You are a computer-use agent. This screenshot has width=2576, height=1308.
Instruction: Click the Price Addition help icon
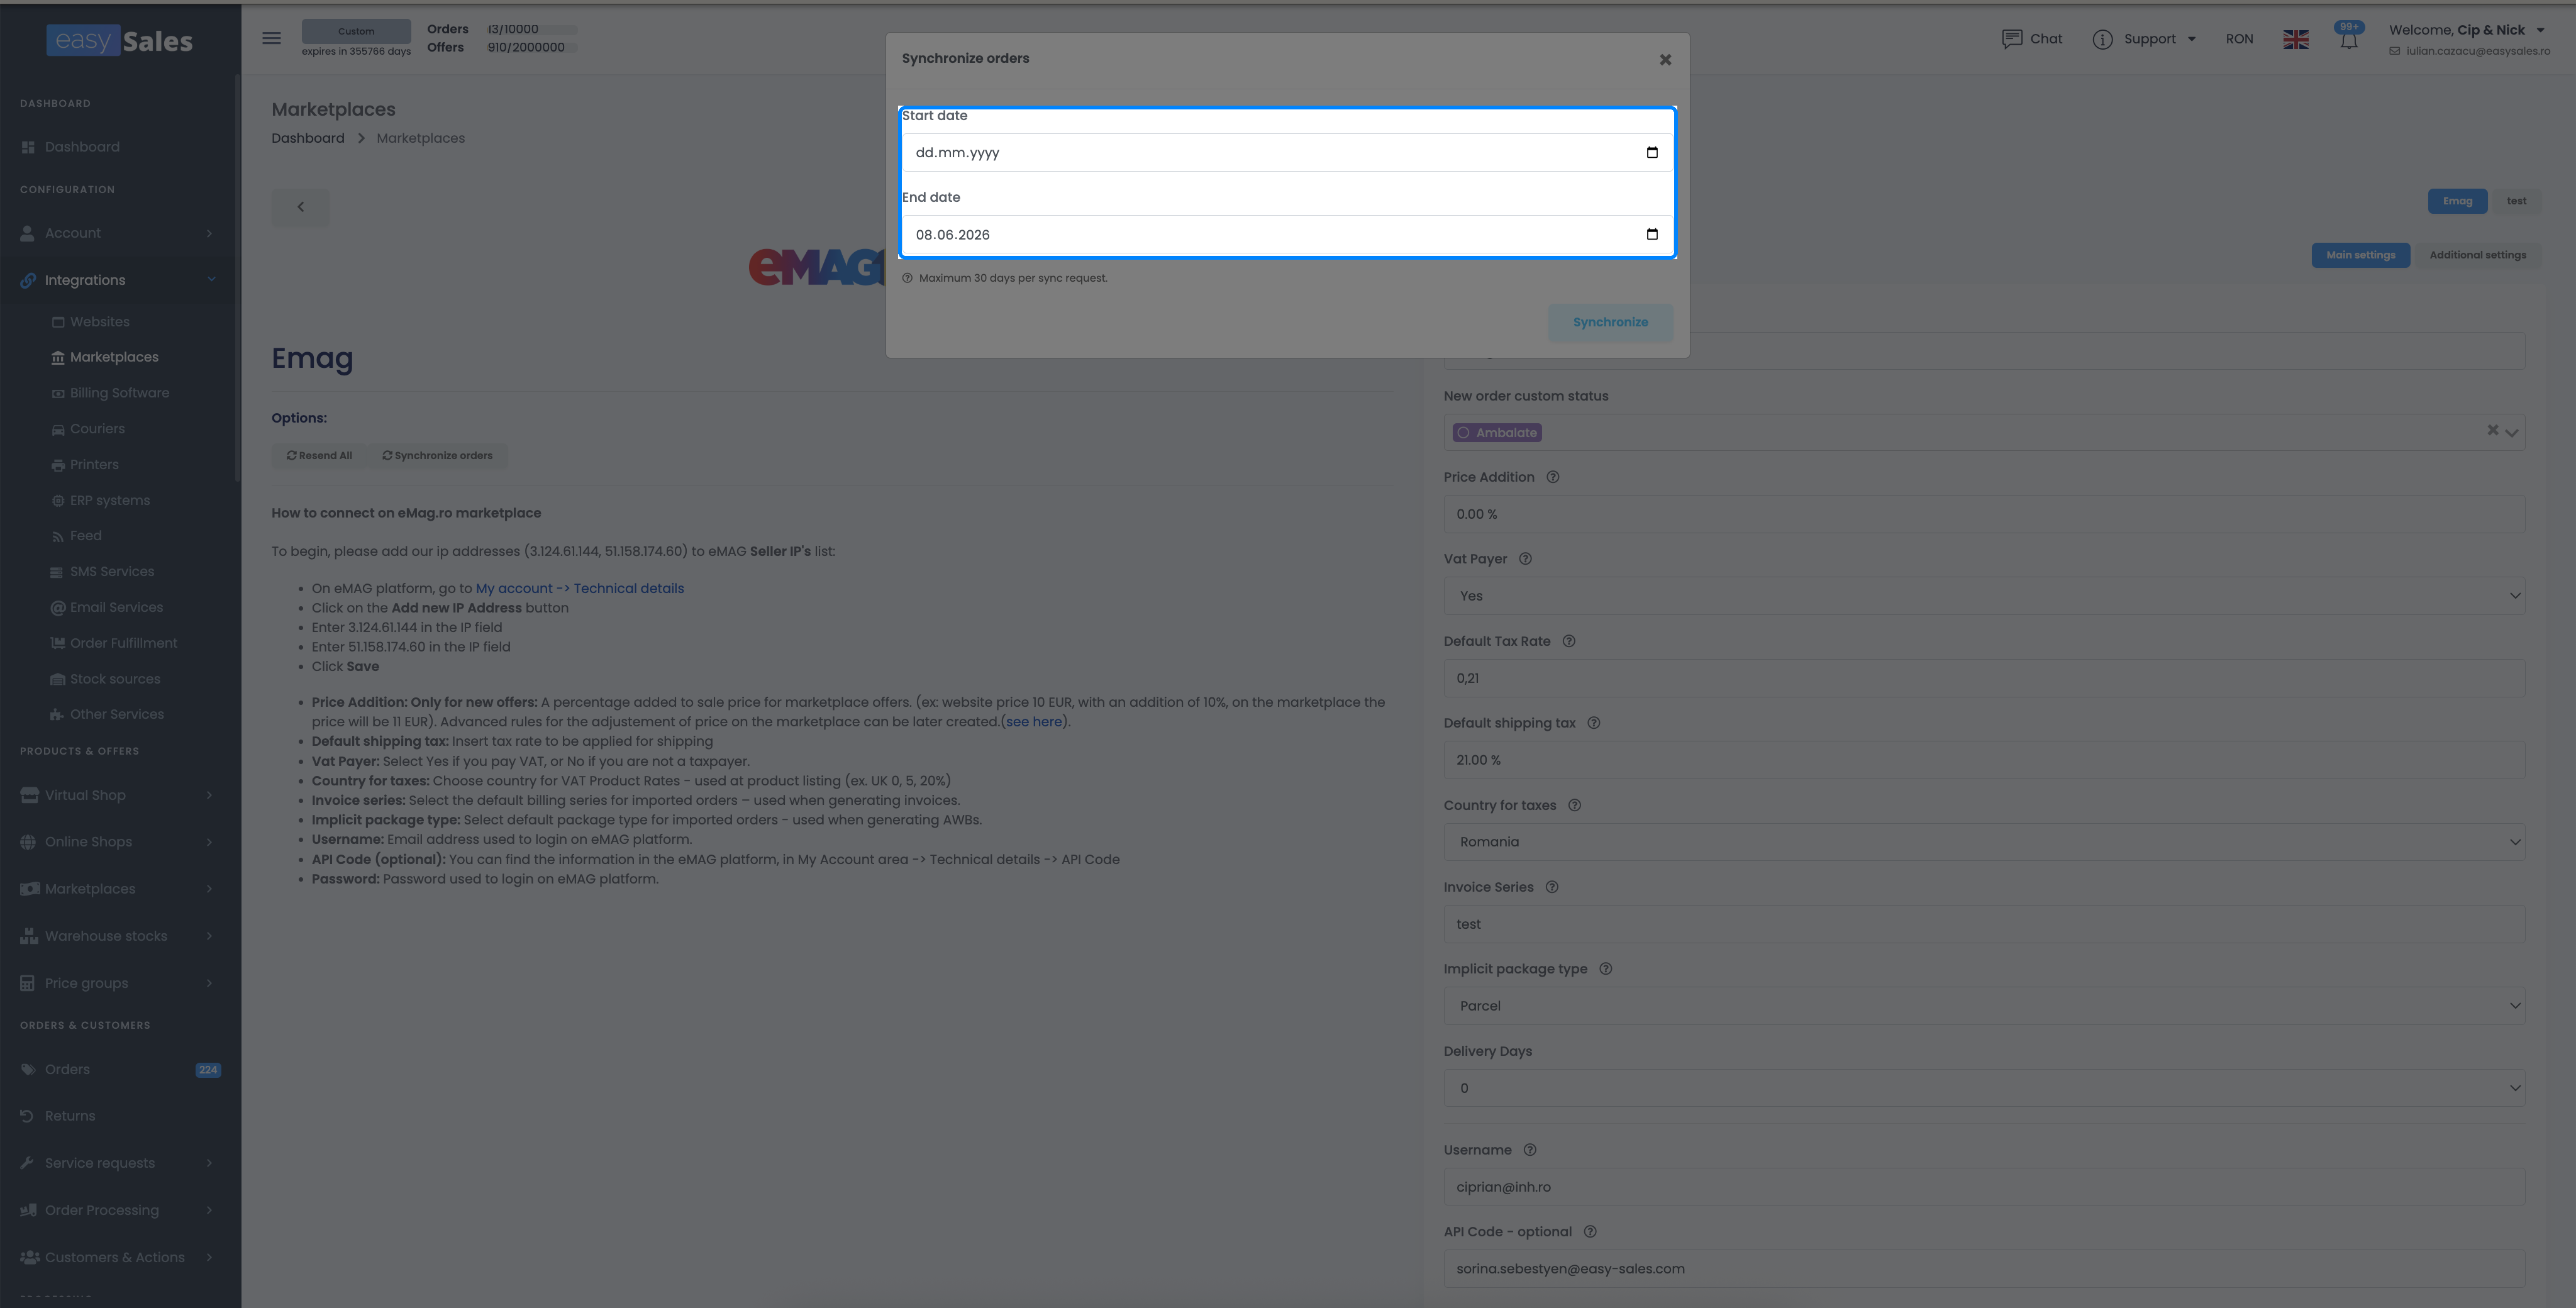click(1552, 477)
